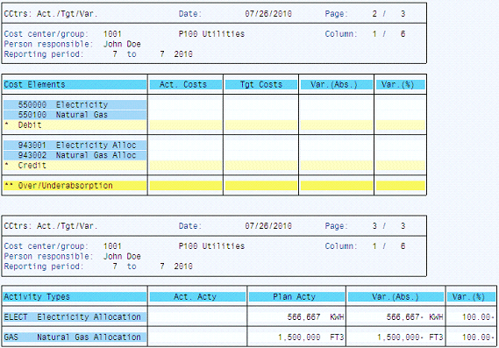The width and height of the screenshot is (499, 348).
Task: Select Tgt Costs cell in Debit row
Action: pos(261,125)
